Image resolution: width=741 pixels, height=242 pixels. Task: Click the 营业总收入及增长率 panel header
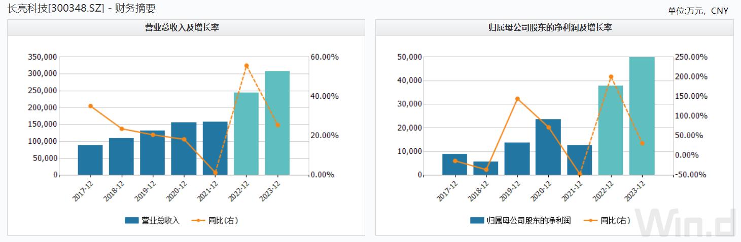click(x=186, y=28)
